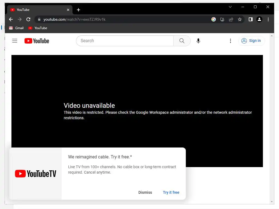Dismiss the YouTube TV promotion
279x209 pixels.
pyautogui.click(x=145, y=192)
